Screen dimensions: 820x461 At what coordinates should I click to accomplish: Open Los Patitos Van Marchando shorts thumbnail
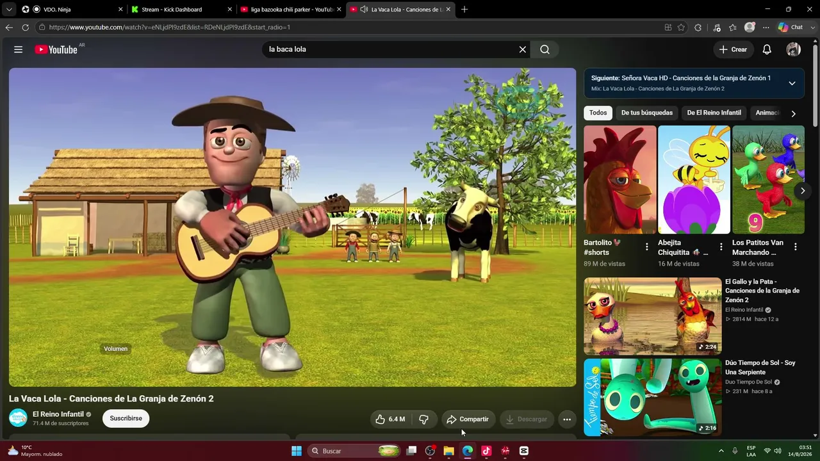pos(768,180)
